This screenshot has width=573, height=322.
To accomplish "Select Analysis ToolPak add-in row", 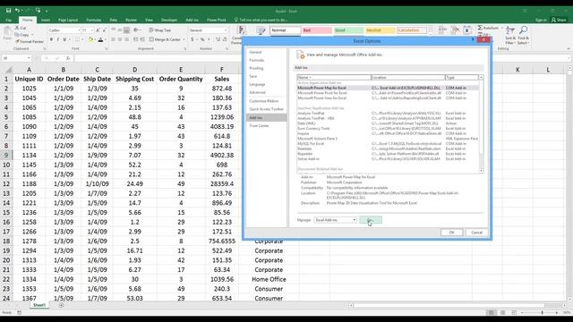I will tap(388, 114).
